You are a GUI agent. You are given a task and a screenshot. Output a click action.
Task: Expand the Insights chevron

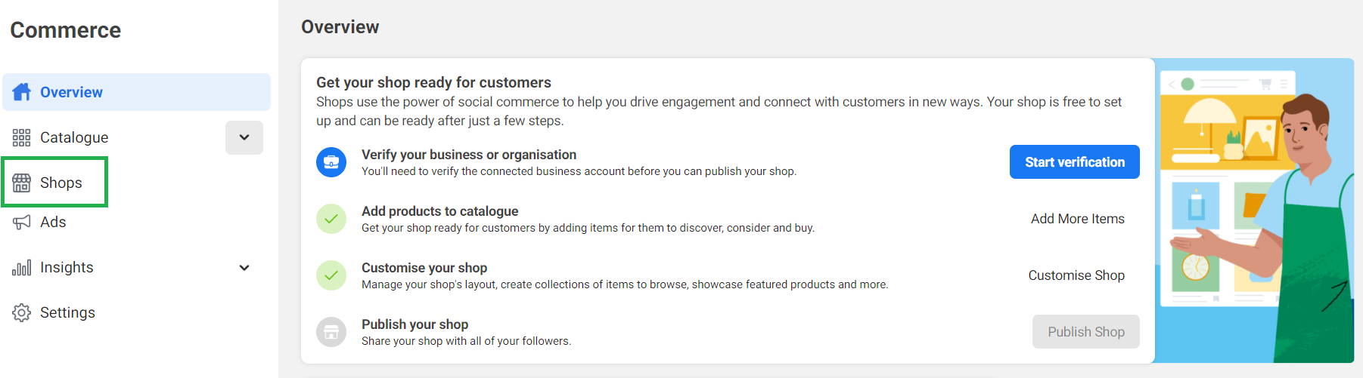click(244, 267)
